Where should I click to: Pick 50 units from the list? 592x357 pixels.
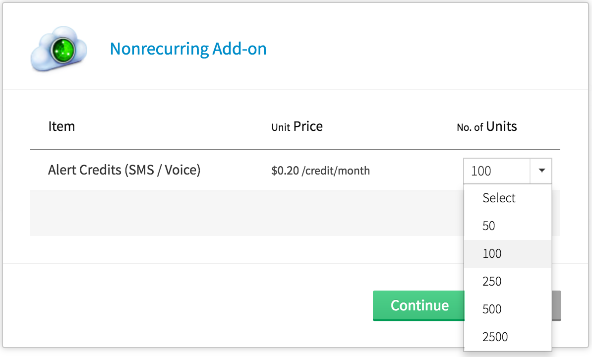pyautogui.click(x=489, y=226)
